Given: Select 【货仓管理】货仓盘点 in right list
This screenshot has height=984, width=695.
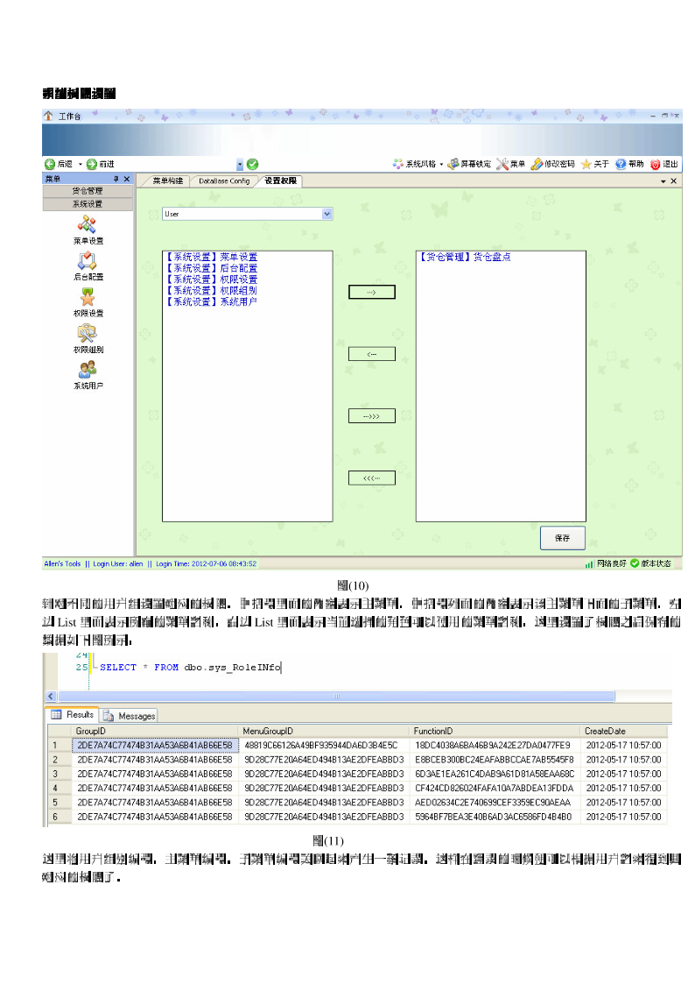Looking at the screenshot, I should (x=465, y=257).
